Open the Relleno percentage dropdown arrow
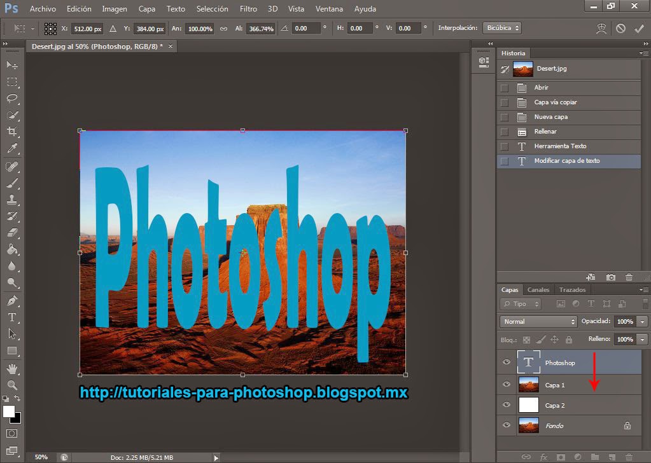The width and height of the screenshot is (651, 463). click(643, 340)
